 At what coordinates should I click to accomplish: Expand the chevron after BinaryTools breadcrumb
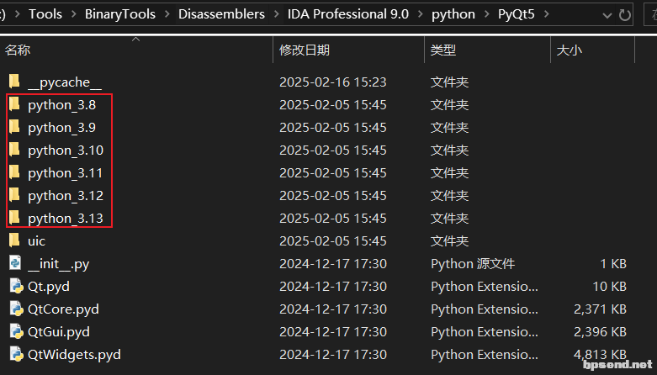(167, 14)
